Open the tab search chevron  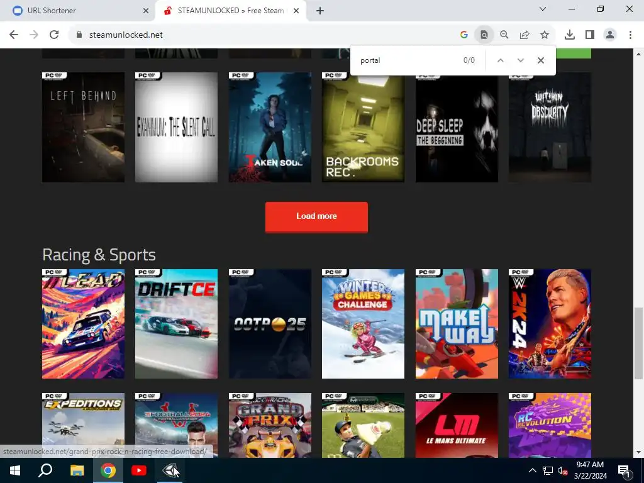(543, 9)
